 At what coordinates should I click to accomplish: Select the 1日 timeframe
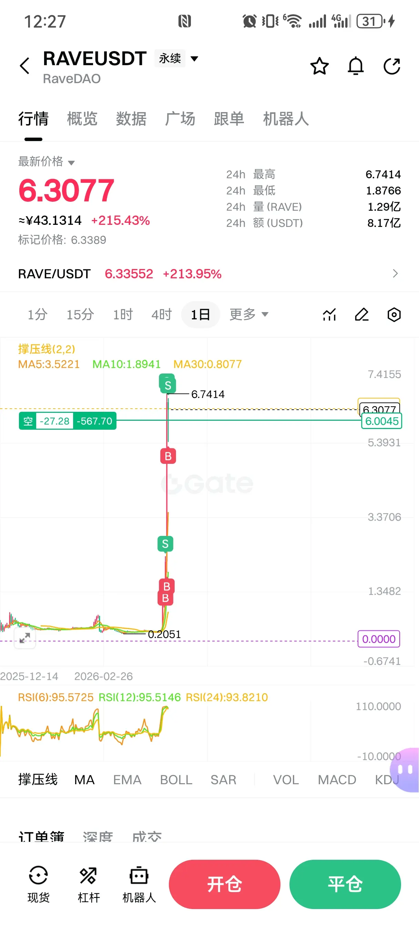[x=200, y=315]
